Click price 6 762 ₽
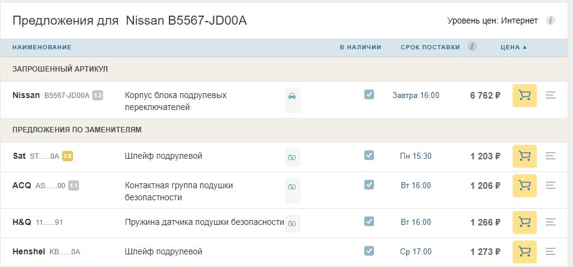Image resolution: width=573 pixels, height=267 pixels. point(485,96)
